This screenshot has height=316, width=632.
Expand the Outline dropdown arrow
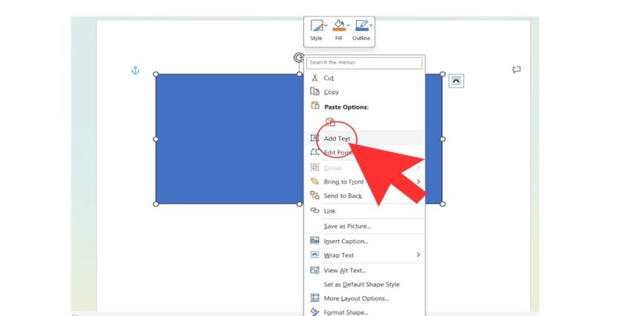tap(371, 26)
